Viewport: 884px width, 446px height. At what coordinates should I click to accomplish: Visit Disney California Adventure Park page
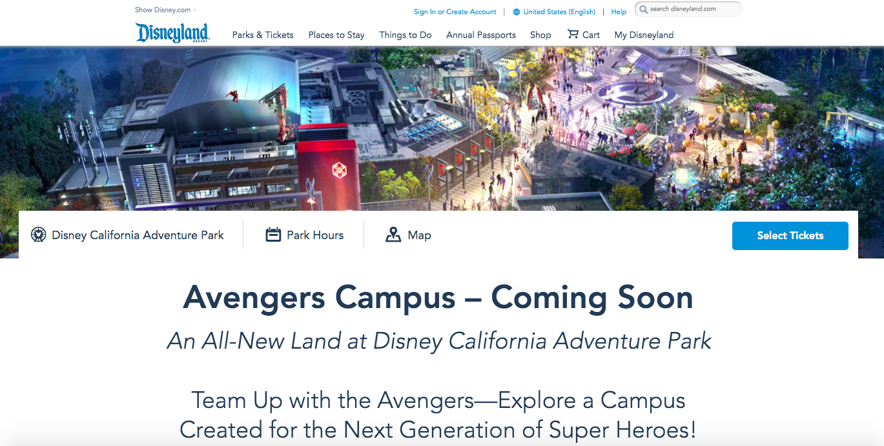[137, 235]
